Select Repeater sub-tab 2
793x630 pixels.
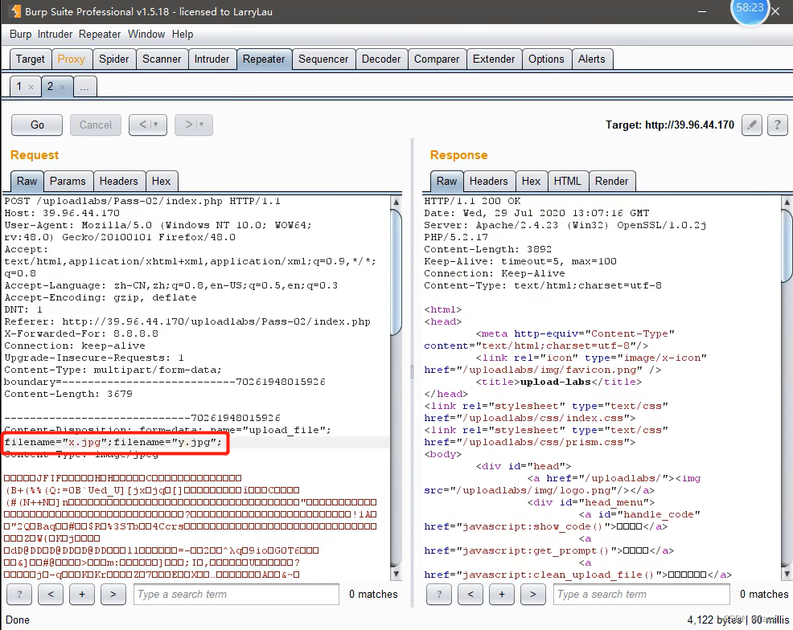pyautogui.click(x=50, y=87)
